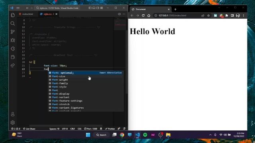Pick the font-size suggestion
Viewport: 255px width, 143px height.
[86, 76]
